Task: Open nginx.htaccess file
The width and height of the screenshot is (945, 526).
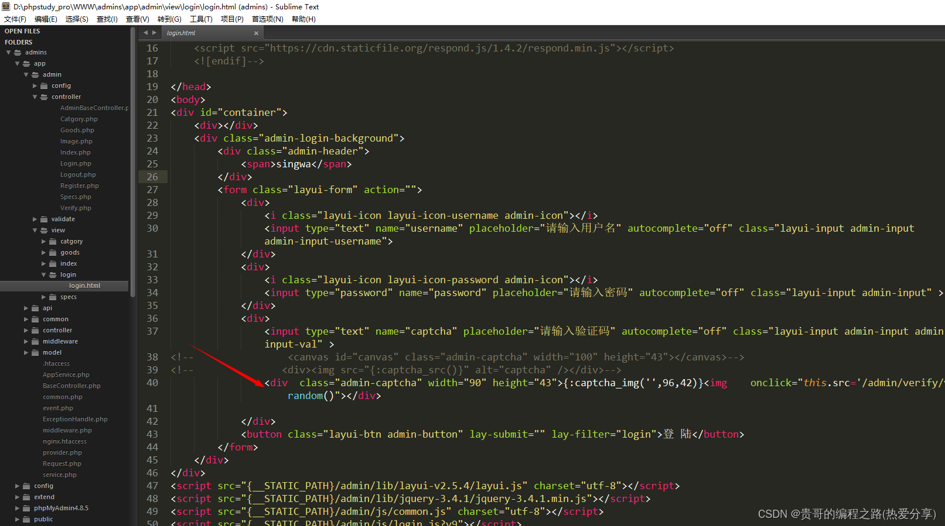Action: tap(64, 441)
